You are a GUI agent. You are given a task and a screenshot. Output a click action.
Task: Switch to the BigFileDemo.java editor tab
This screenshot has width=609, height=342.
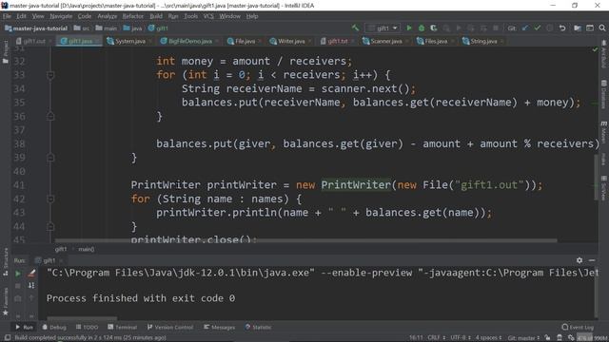point(187,41)
